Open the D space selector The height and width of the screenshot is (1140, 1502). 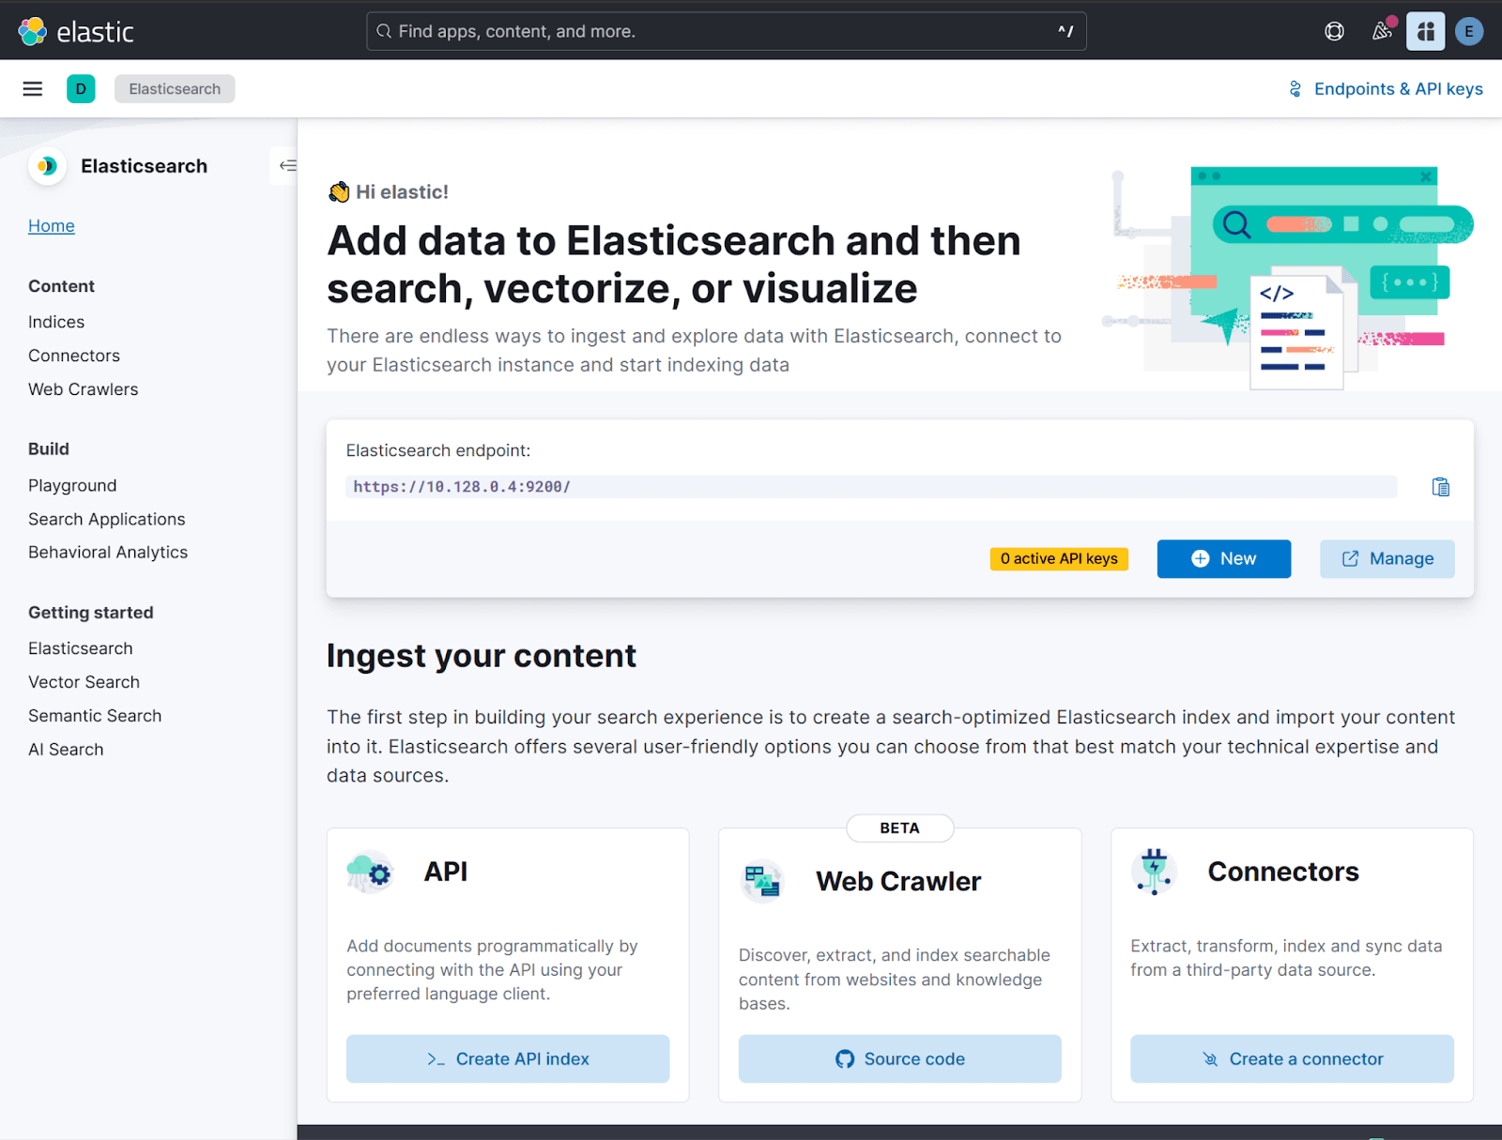(x=81, y=89)
